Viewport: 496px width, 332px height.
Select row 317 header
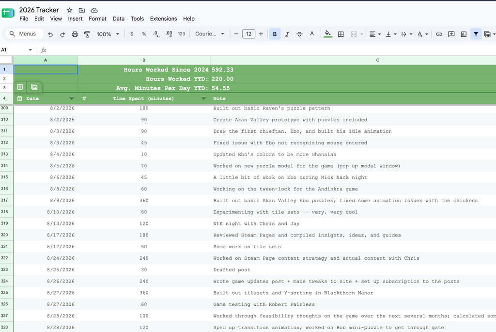6,200
